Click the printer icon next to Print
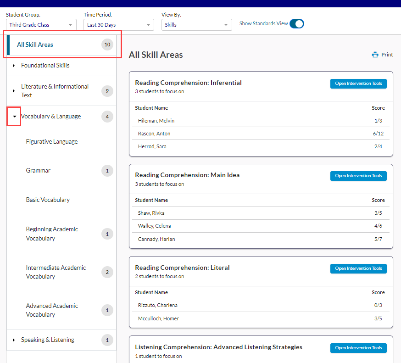 [x=375, y=55]
